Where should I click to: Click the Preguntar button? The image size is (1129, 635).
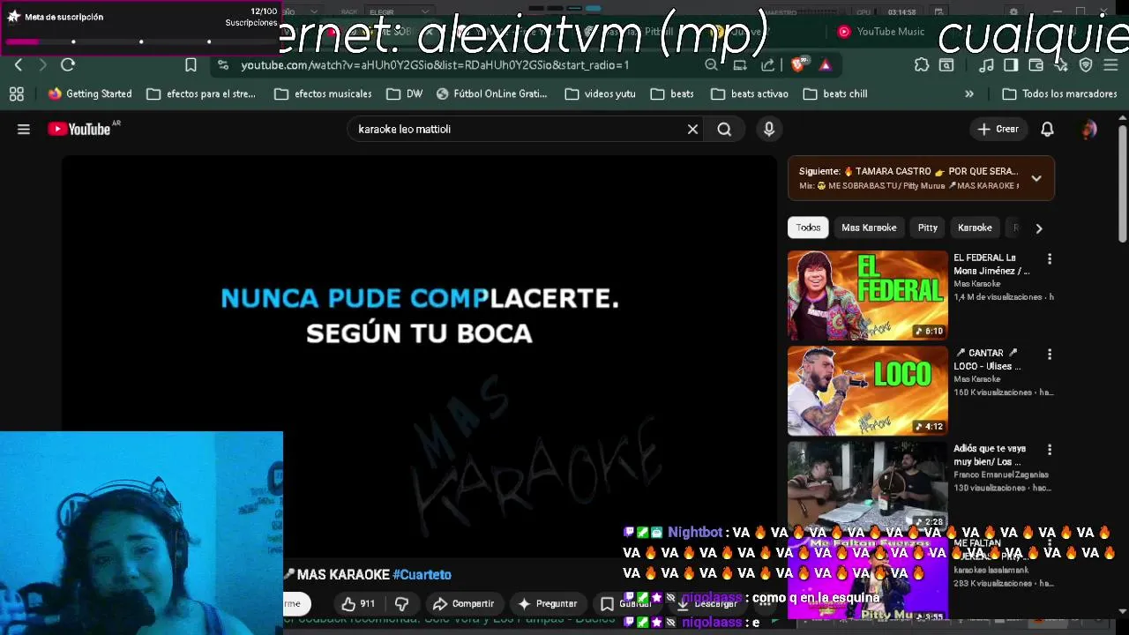[x=547, y=604]
